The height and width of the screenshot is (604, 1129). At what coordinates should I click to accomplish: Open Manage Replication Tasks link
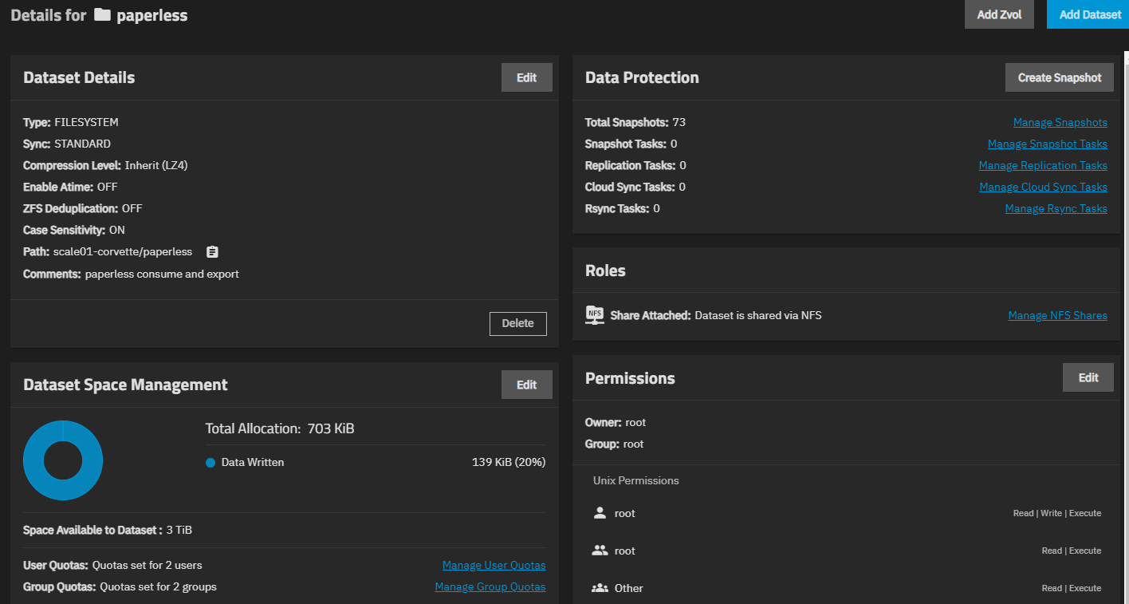[x=1043, y=165]
